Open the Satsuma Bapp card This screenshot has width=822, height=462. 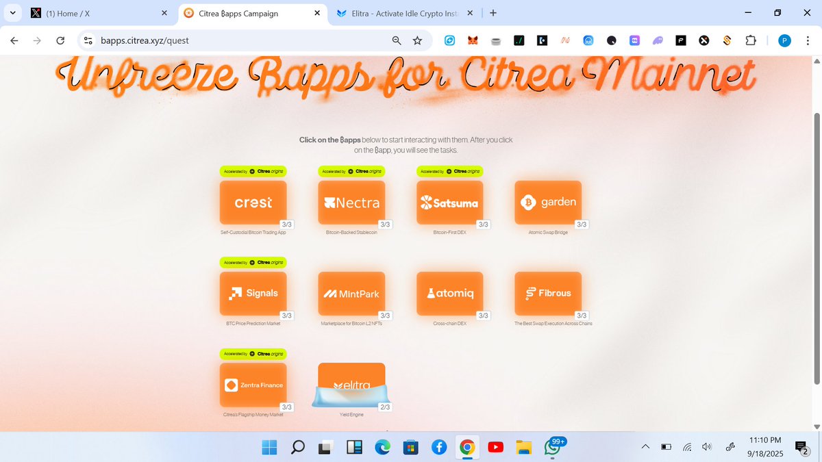(x=450, y=203)
